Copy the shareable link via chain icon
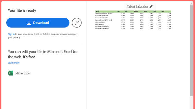This screenshot has height=109, width=195. point(77,23)
